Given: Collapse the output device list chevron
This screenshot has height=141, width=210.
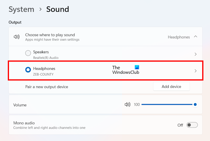Looking at the screenshot, I should pyautogui.click(x=196, y=37).
